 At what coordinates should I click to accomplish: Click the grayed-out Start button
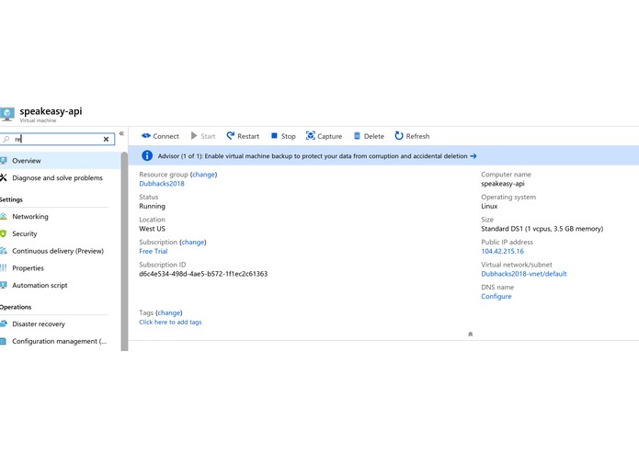point(203,136)
